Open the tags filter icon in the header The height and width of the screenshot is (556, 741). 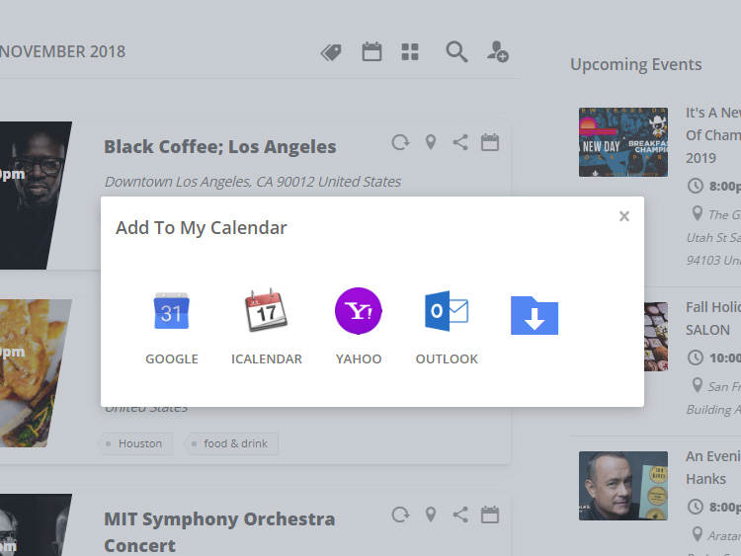coord(331,52)
